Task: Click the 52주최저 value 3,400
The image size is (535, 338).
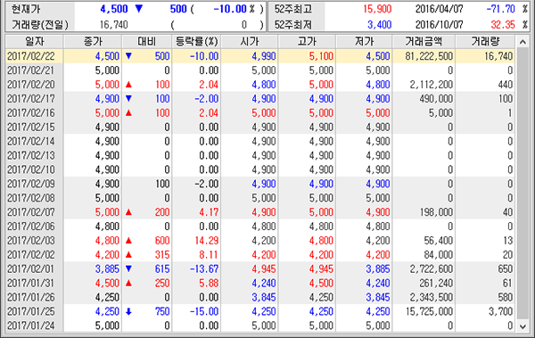Action: click(380, 25)
